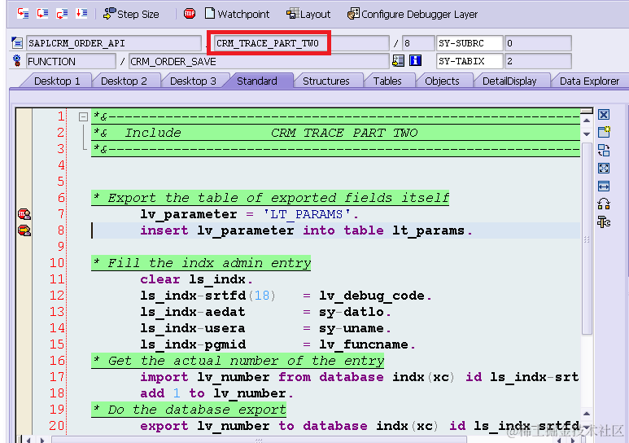Click line number 17 in the gutter
This screenshot has height=443, width=629.
pyautogui.click(x=57, y=377)
